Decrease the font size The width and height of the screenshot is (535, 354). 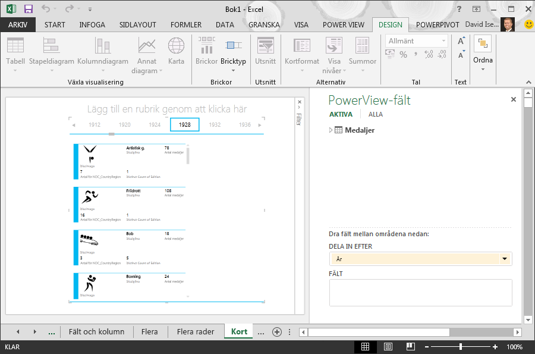coord(461,55)
